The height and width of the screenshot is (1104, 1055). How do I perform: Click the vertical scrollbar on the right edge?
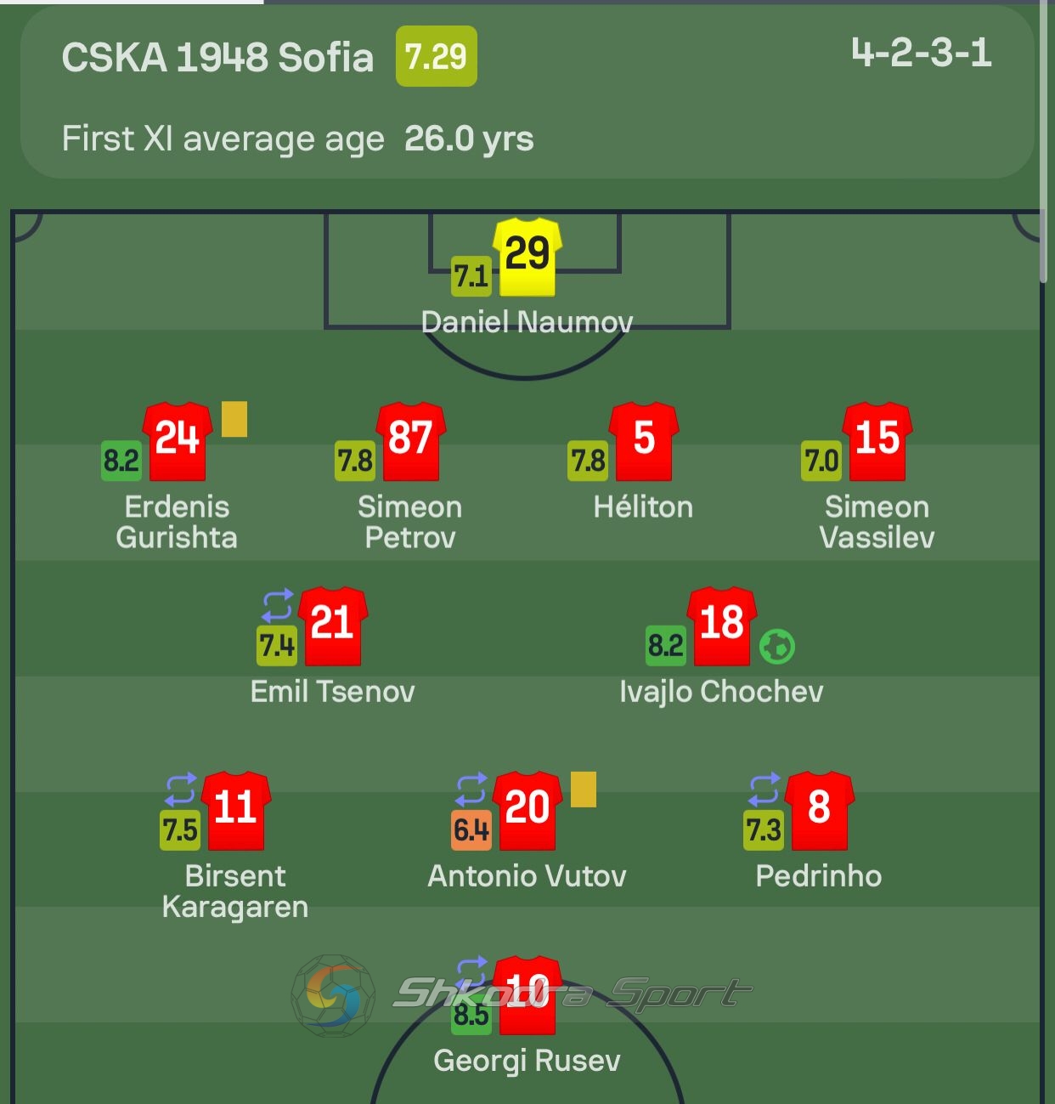pyautogui.click(x=1044, y=141)
